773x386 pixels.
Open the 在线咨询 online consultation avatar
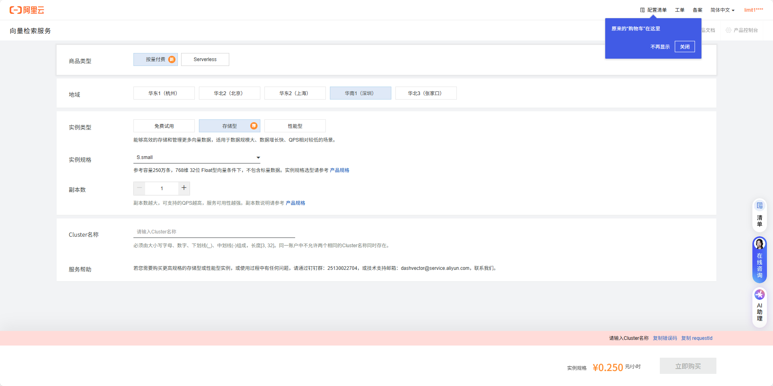click(760, 244)
